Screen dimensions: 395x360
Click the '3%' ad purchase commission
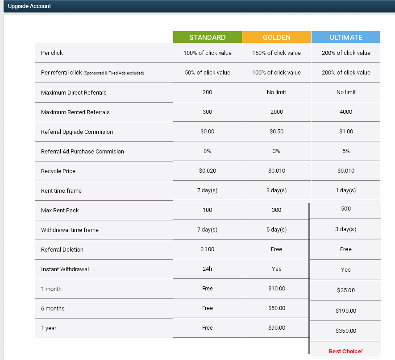click(x=276, y=151)
